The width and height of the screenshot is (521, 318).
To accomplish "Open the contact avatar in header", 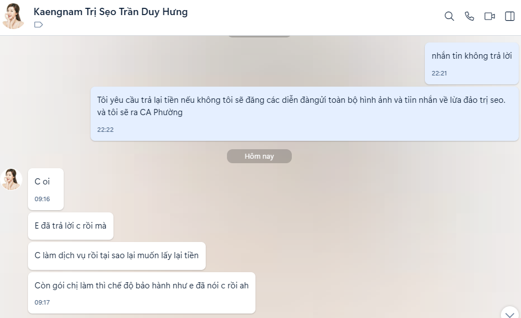I will click(x=13, y=16).
